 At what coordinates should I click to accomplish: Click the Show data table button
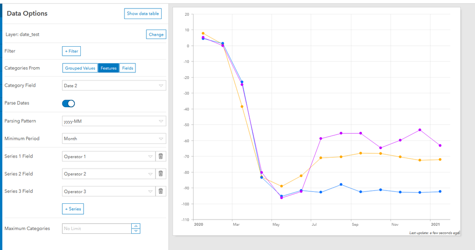click(x=143, y=14)
